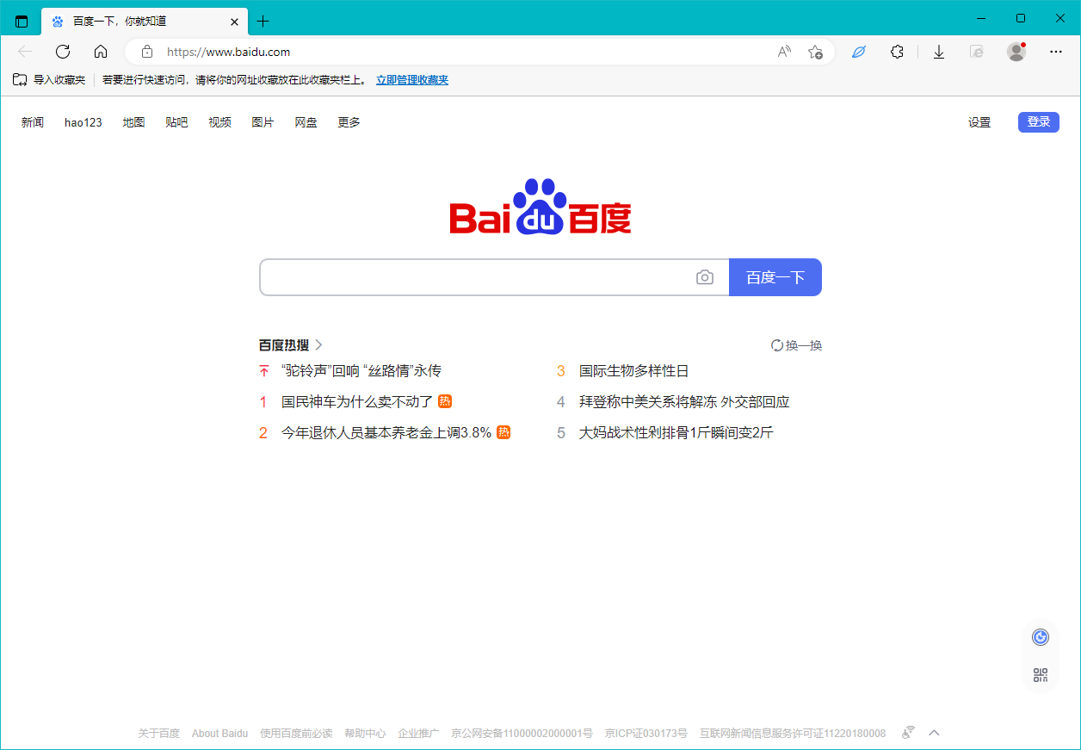Viewport: 1081px width, 750px height.
Task: Open the 地图 navigation link
Action: pyautogui.click(x=133, y=122)
